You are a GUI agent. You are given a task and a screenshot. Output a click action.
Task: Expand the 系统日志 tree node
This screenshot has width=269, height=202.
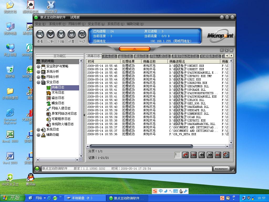pos(38,130)
